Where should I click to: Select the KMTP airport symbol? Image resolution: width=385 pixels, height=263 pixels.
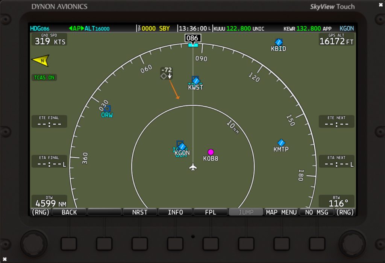point(281,143)
